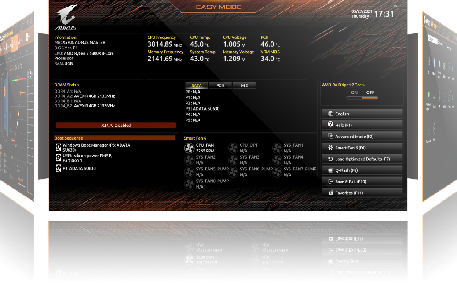Click the SYS_FAN2 fan icon
The width and height of the screenshot is (457, 300).
point(189,160)
